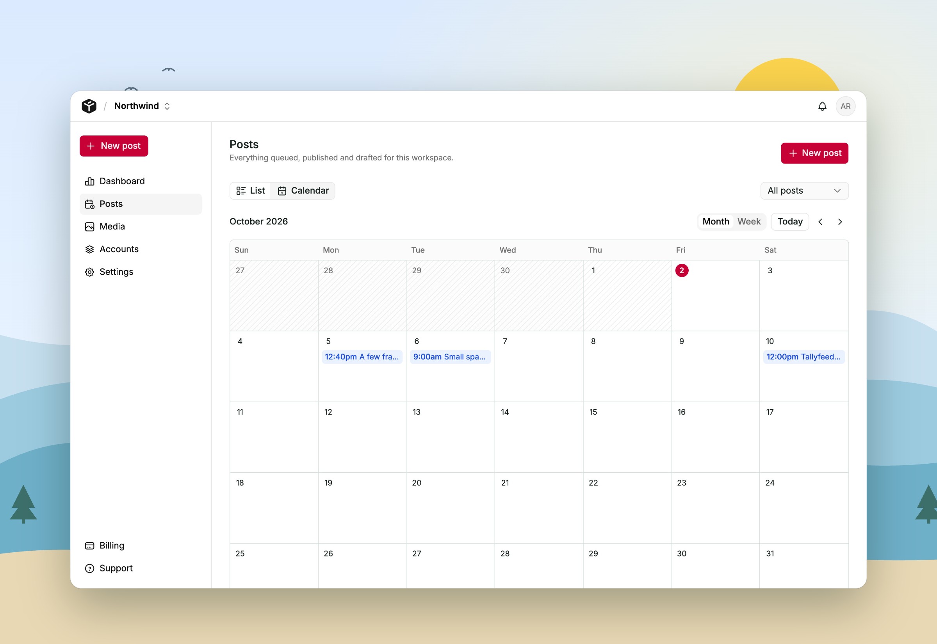Open the Settings label in the sidebar
Viewport: 937px width, 644px height.
point(116,272)
